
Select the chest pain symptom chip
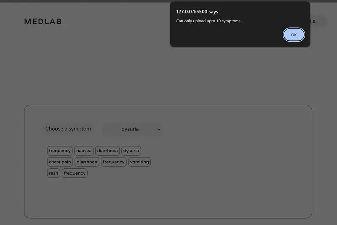tap(60, 162)
